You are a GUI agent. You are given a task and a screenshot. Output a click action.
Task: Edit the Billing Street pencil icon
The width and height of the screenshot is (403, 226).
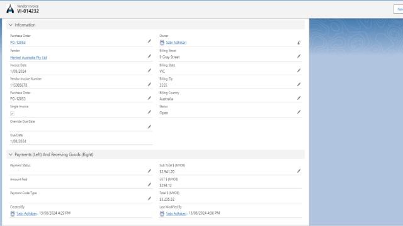point(298,56)
